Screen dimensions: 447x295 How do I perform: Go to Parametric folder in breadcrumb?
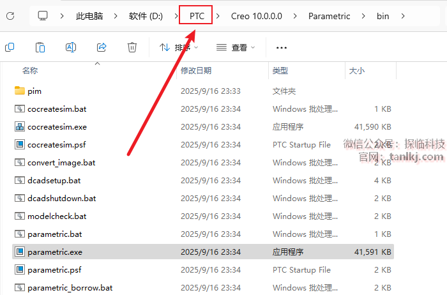[x=330, y=16]
